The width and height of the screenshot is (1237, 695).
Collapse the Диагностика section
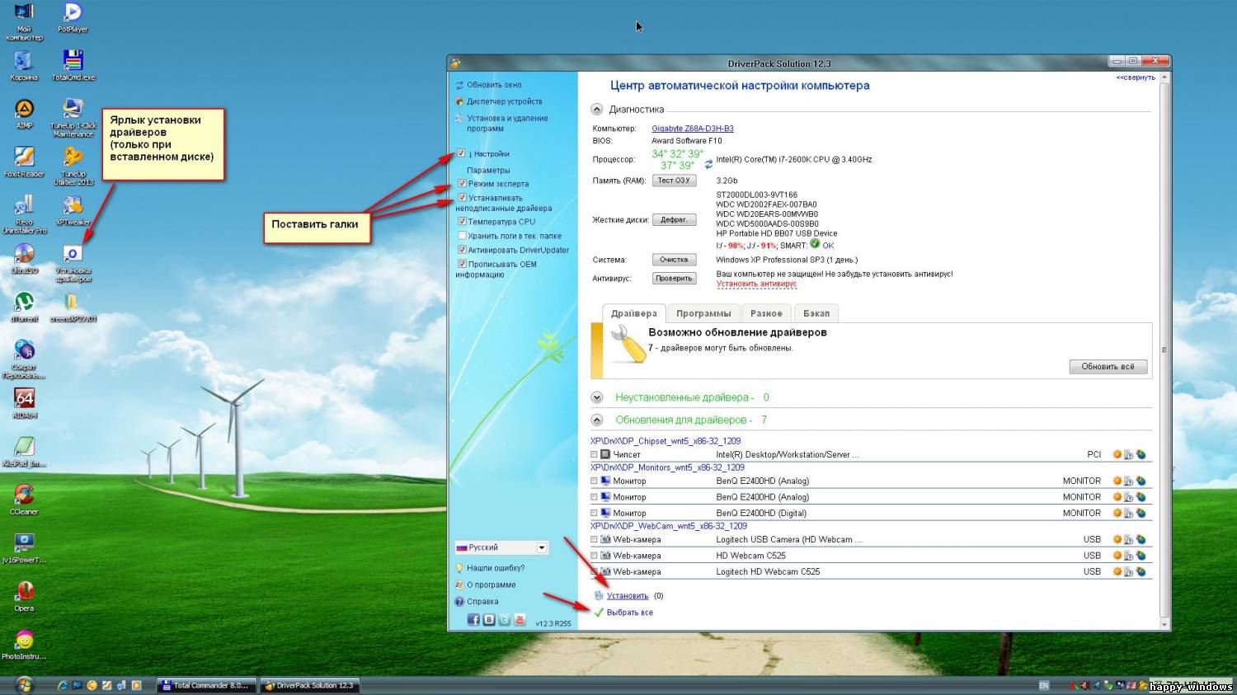click(x=597, y=109)
